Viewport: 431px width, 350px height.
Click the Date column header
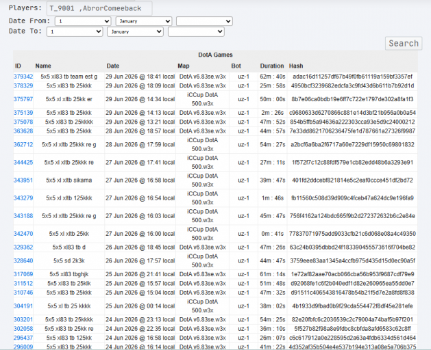pyautogui.click(x=112, y=66)
